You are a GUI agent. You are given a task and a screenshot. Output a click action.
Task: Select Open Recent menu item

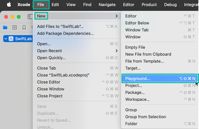pos(77,51)
